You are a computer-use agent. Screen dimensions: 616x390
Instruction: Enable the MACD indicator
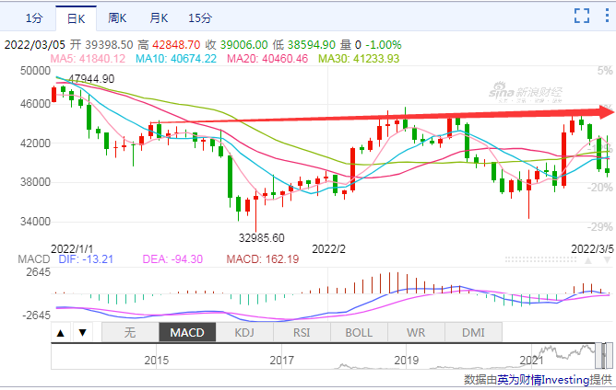(186, 332)
